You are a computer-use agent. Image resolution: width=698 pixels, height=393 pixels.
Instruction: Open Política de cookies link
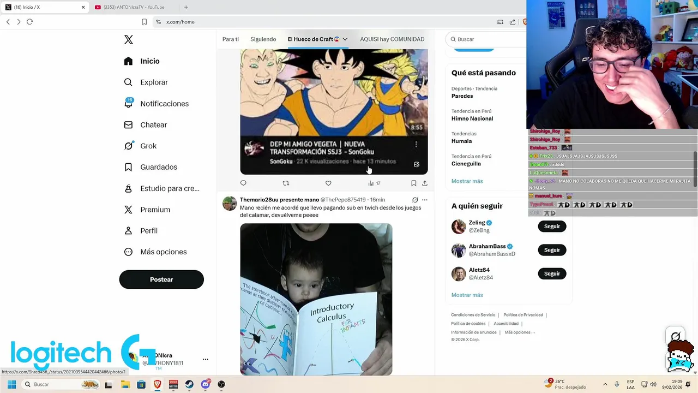point(468,324)
